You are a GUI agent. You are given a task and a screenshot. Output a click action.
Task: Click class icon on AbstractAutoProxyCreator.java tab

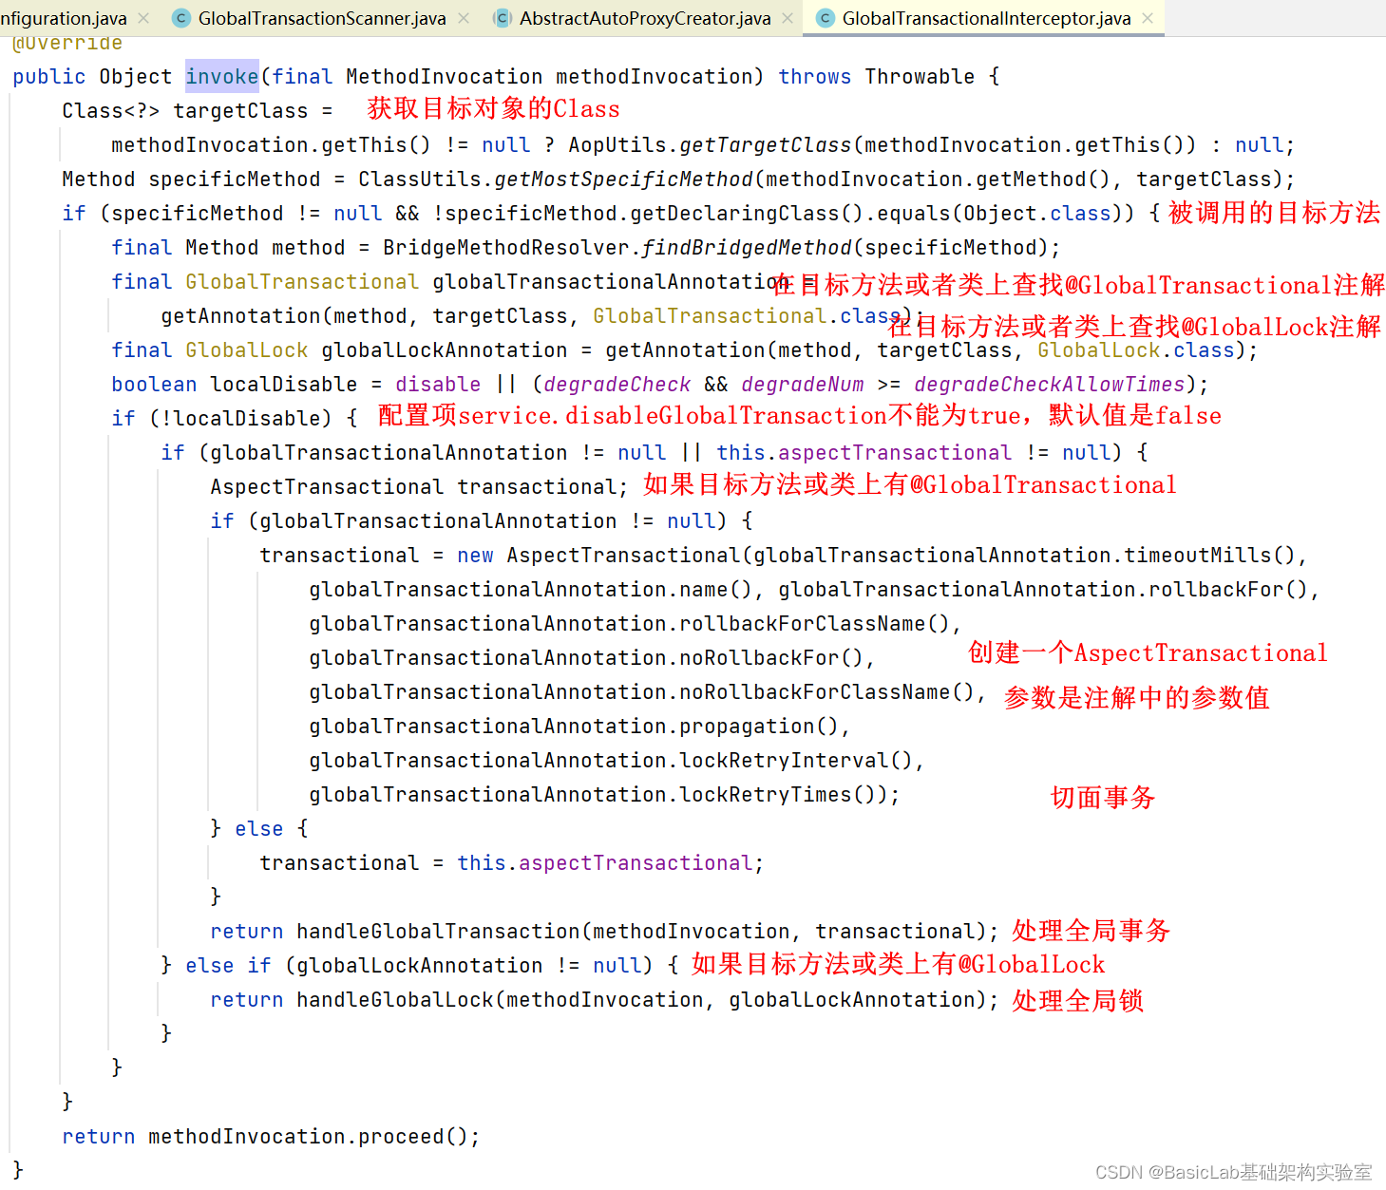pos(502,18)
